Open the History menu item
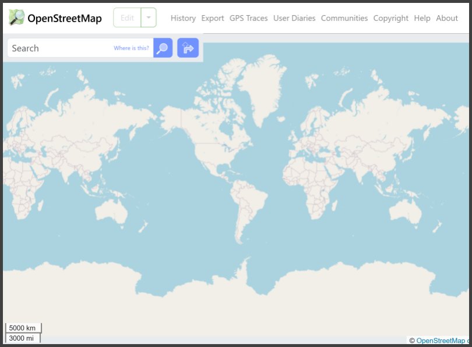This screenshot has width=472, height=347. point(183,18)
